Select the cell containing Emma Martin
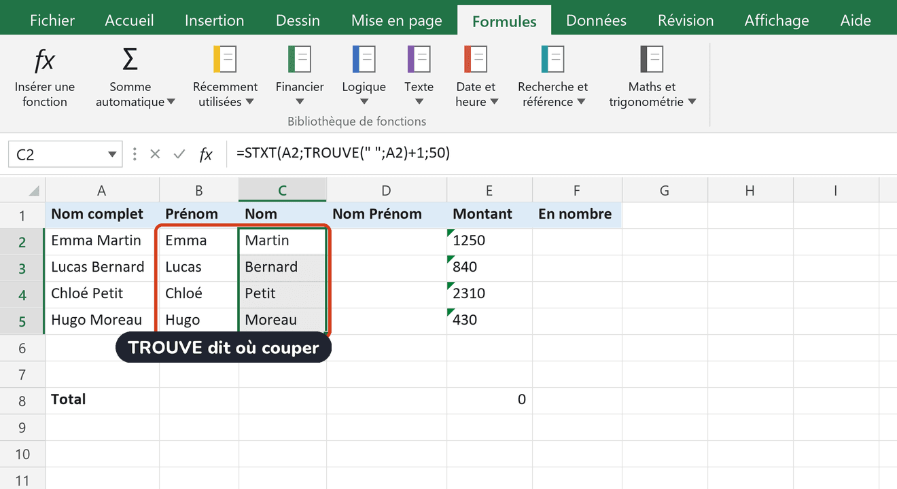 [102, 241]
